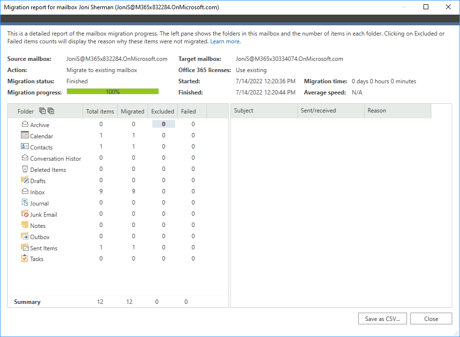
Task: Sort by Sent/received column header
Action: 331,111
